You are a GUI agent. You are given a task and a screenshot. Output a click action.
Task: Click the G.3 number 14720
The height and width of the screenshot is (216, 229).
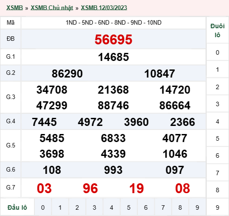(x=175, y=90)
